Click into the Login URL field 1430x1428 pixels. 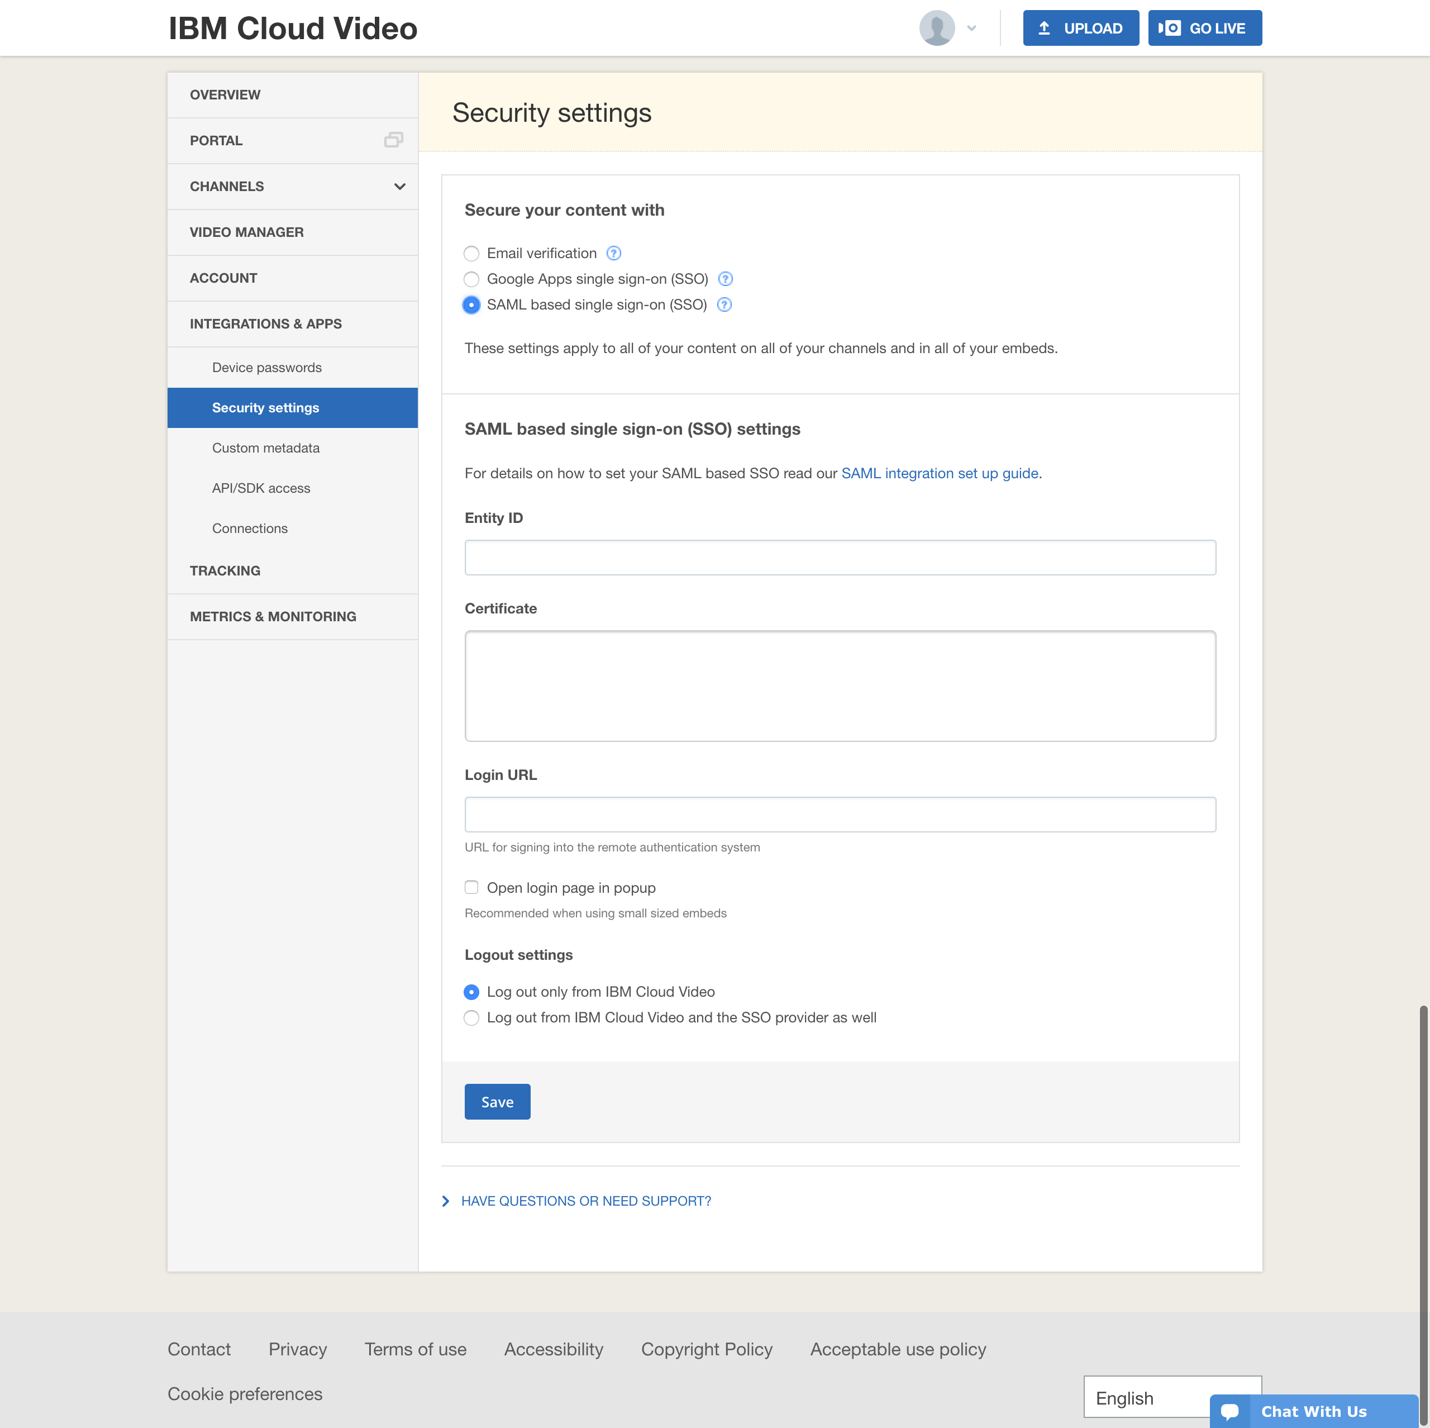[x=840, y=815]
